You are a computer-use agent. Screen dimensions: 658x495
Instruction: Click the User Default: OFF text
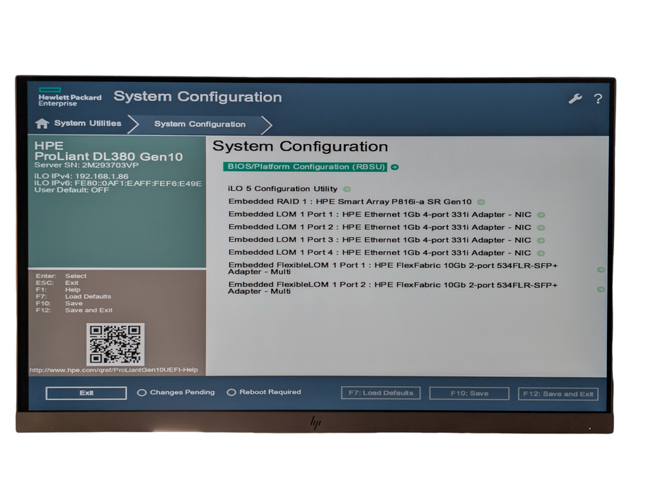(71, 190)
